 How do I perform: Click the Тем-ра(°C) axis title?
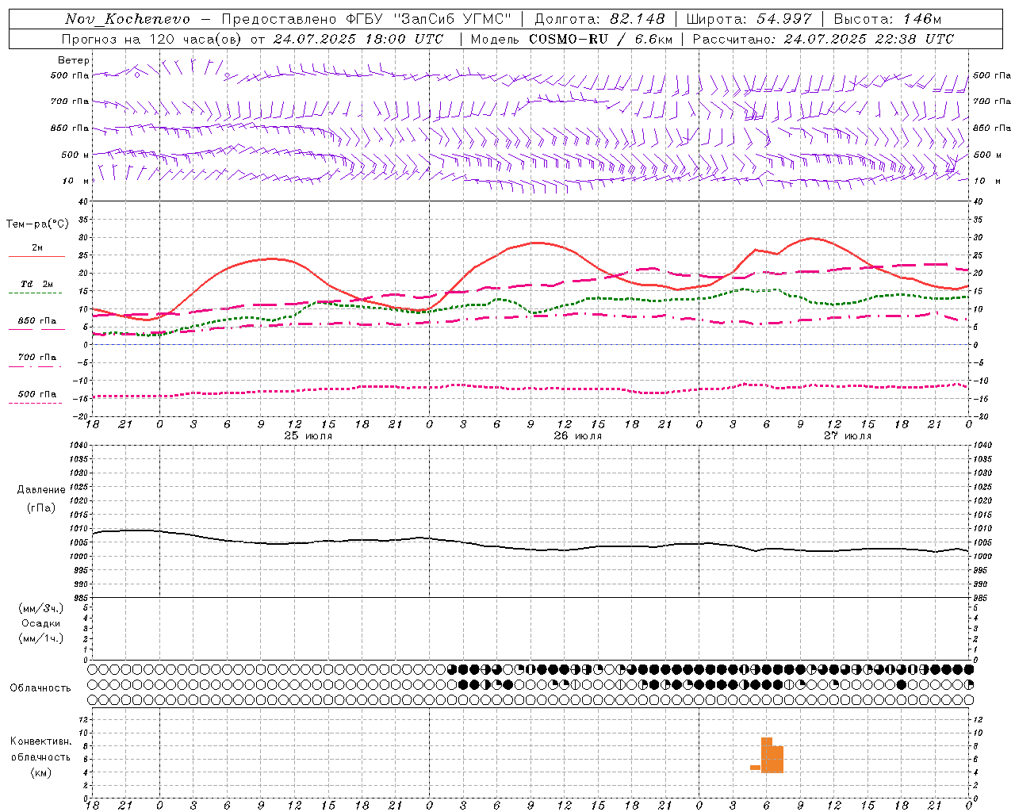click(x=37, y=224)
